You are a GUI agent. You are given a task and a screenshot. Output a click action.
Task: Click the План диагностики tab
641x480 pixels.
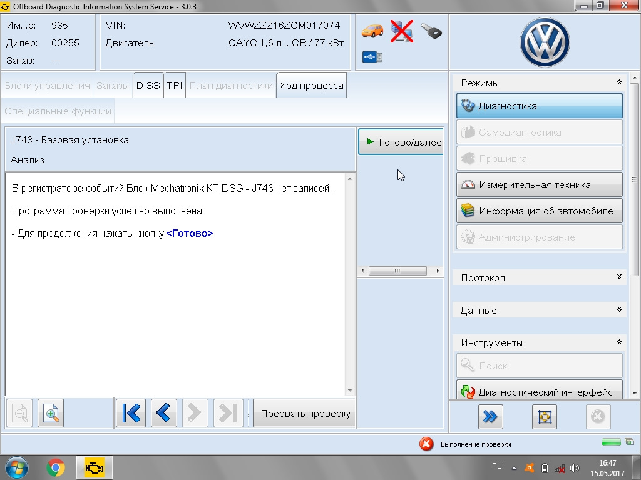point(231,85)
